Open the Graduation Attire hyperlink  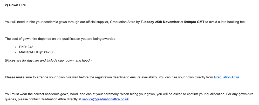point(226,77)
